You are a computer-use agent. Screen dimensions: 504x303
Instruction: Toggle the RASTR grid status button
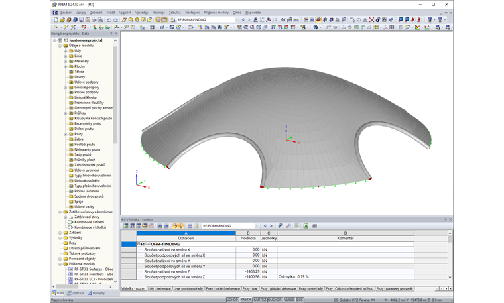[245, 300]
